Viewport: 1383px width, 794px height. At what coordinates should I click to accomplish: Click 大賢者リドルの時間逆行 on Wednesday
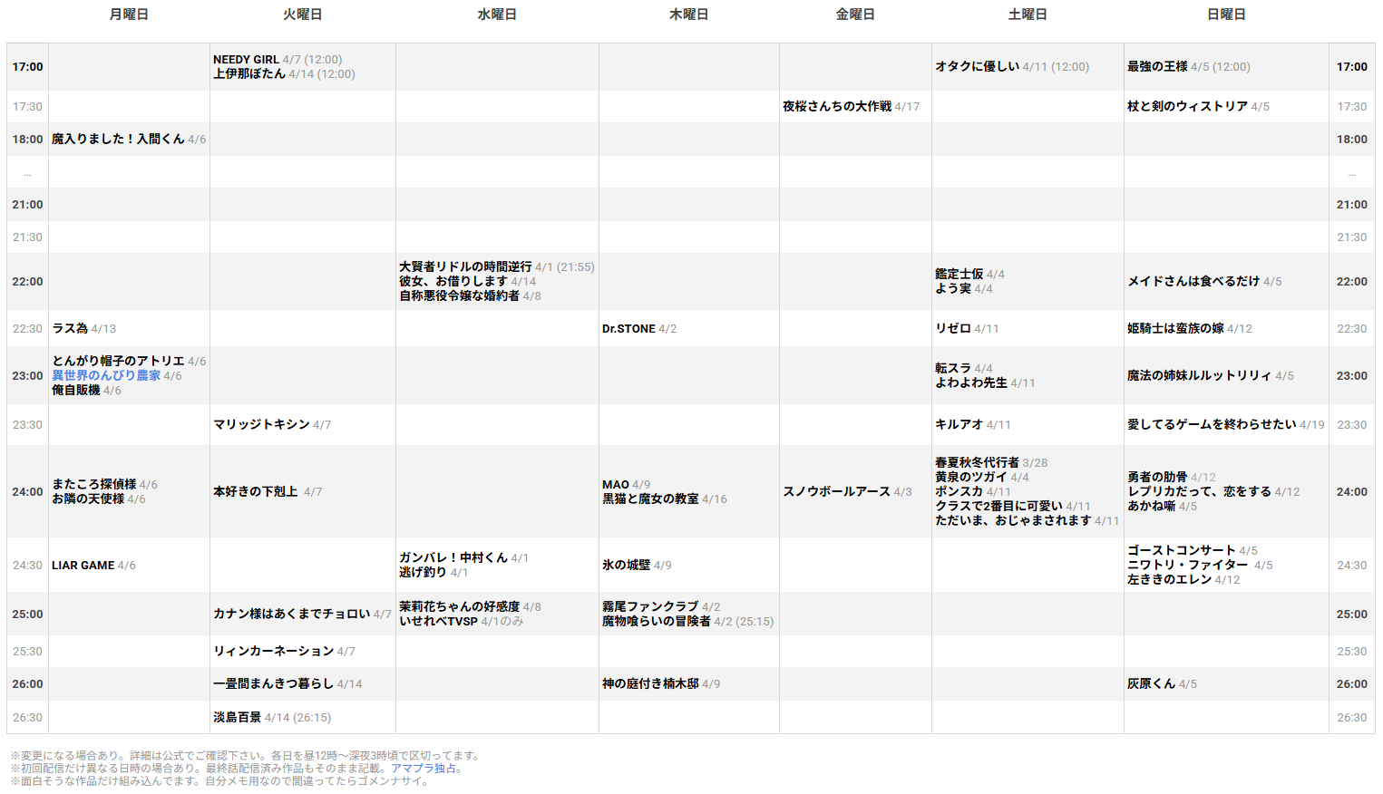[465, 266]
